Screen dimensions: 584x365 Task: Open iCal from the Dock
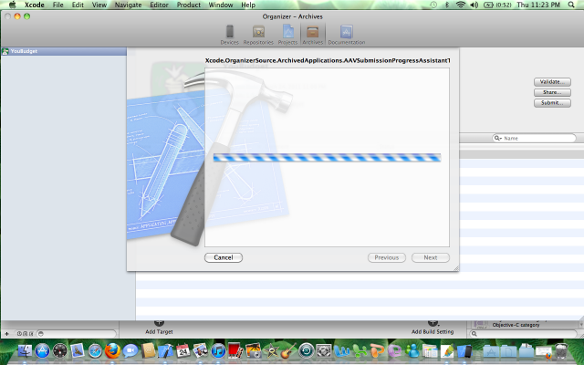[182, 350]
